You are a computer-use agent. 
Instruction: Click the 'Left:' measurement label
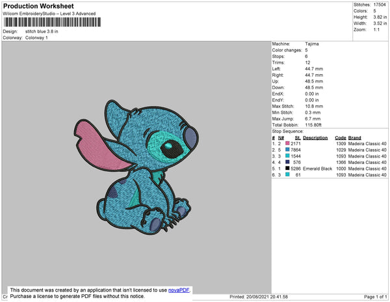276,69
